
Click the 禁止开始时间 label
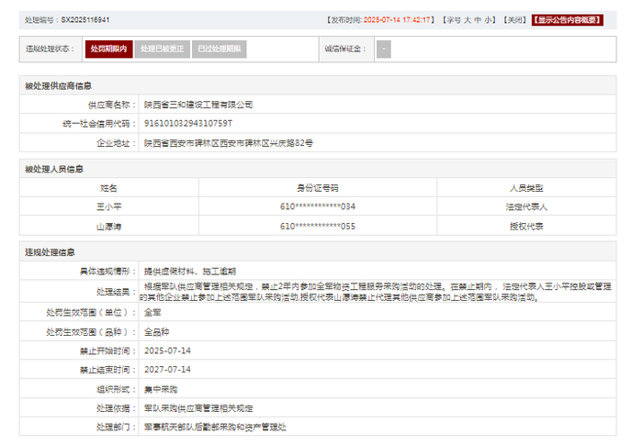click(107, 351)
